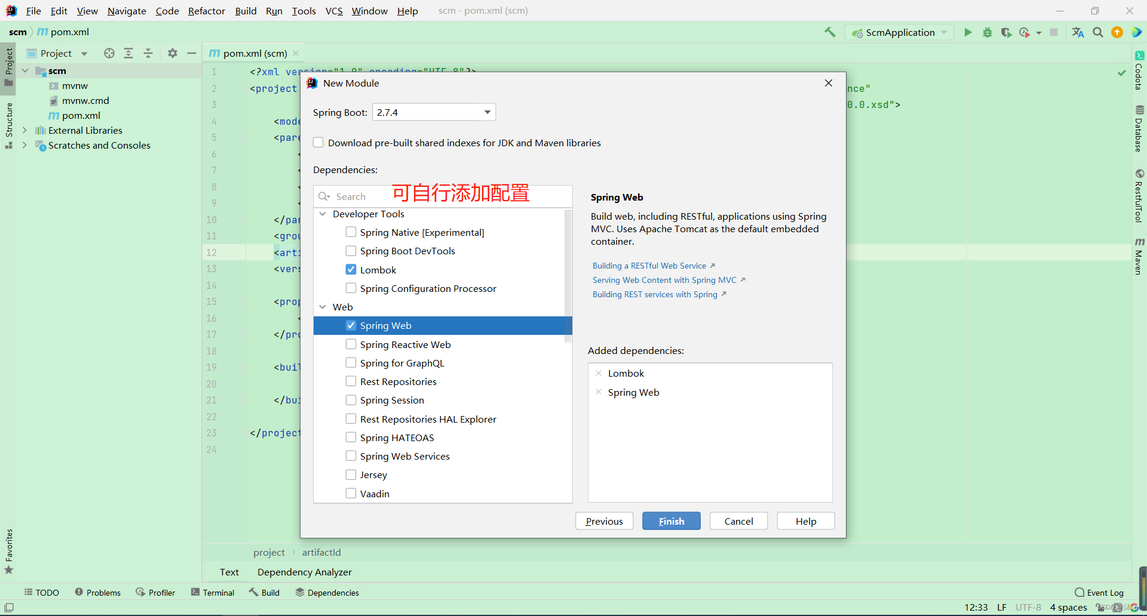Start debugging with the bug icon
This screenshot has width=1147, height=616.
[987, 32]
